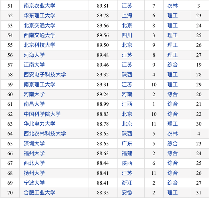Click the 江南大学 link
The height and width of the screenshot is (198, 210).
34,65
